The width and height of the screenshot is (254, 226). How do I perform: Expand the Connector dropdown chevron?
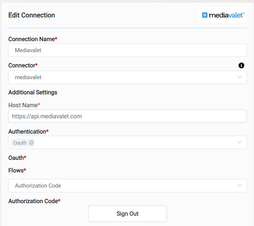(x=240, y=77)
